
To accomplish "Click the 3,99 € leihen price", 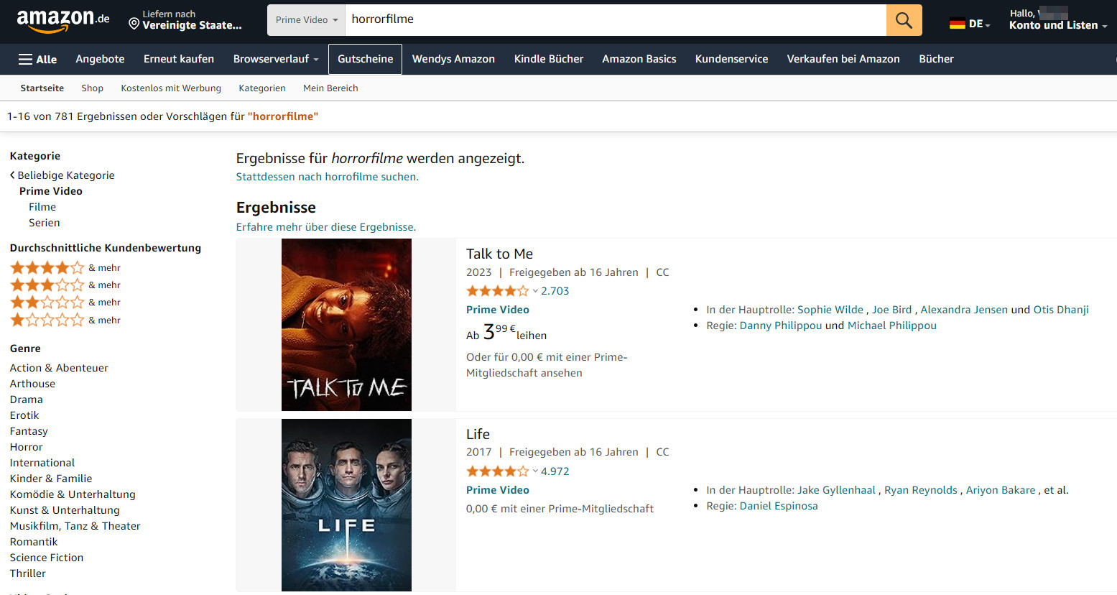I will coord(506,333).
